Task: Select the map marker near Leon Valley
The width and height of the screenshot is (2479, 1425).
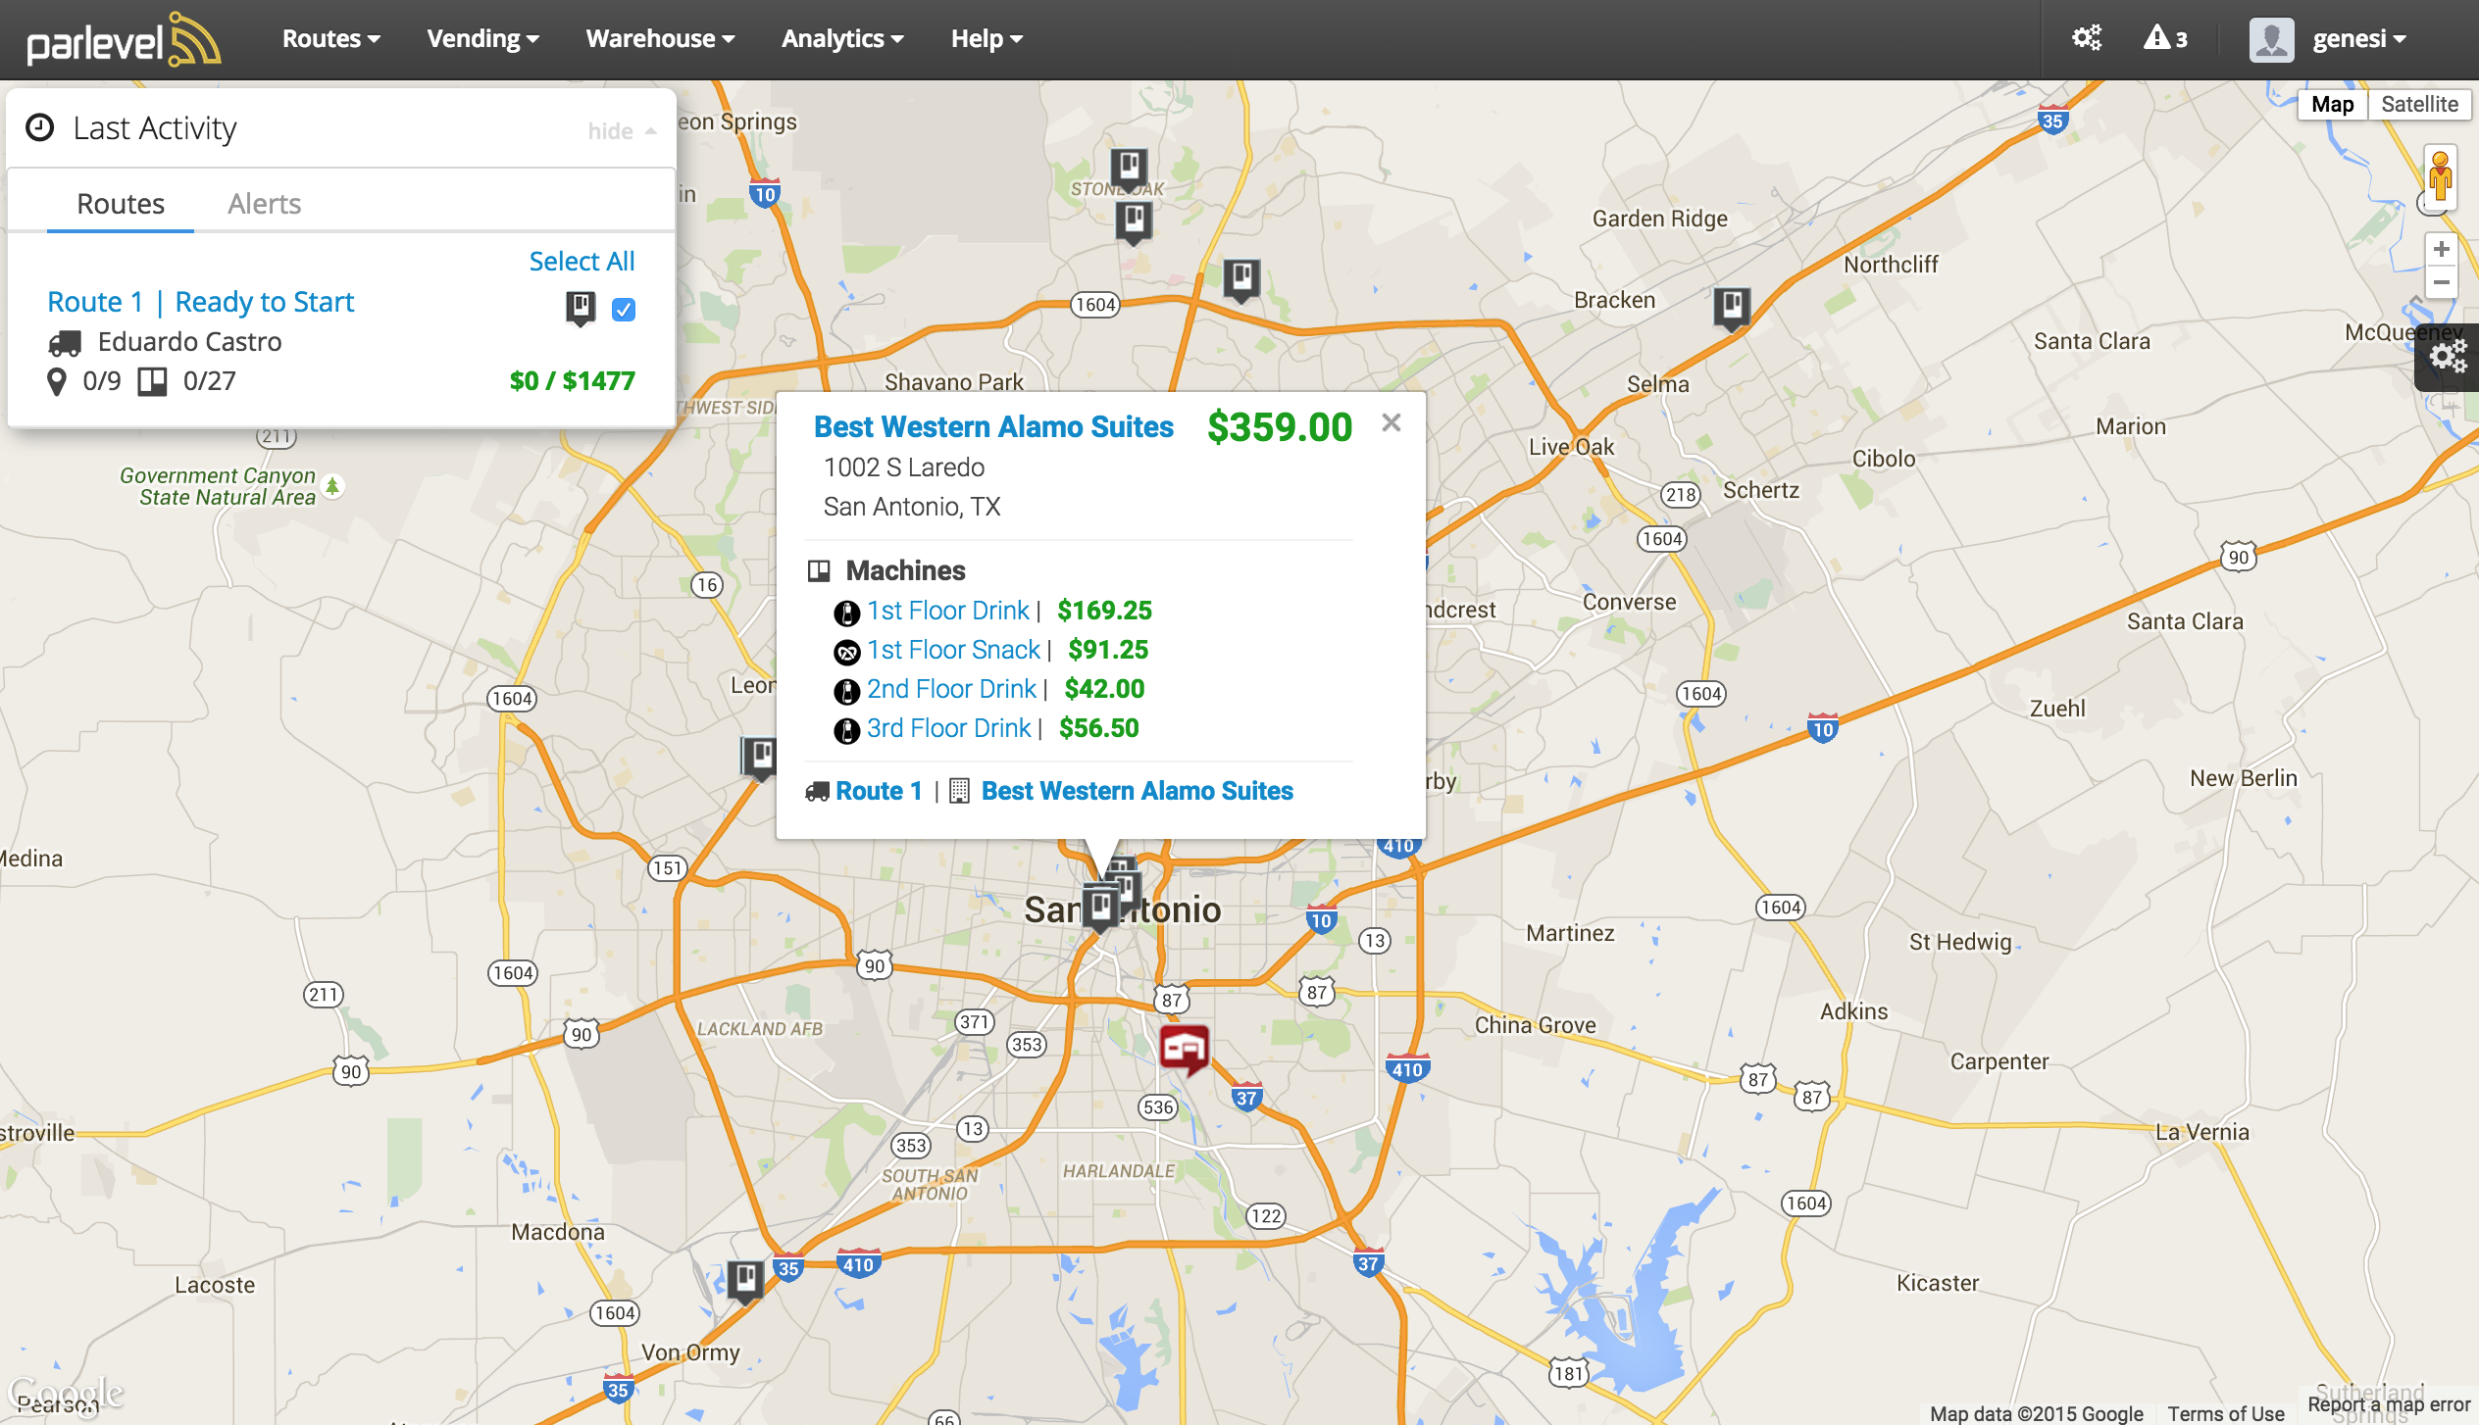Action: click(759, 758)
